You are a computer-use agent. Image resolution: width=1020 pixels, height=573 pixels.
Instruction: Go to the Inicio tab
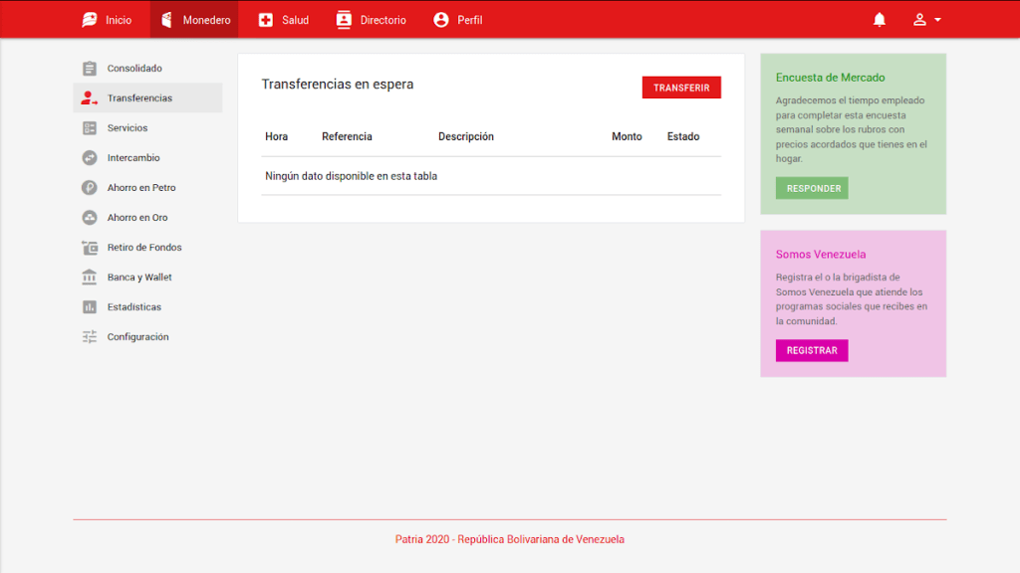[x=107, y=20]
